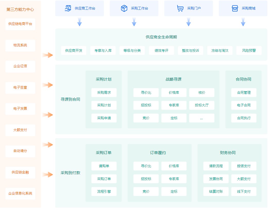Select 寻价比 under 订单履约

146,166
